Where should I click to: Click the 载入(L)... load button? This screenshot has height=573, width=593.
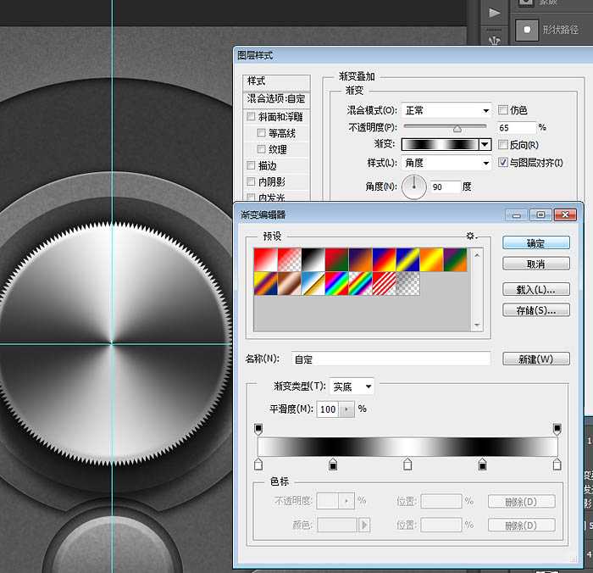tap(535, 289)
